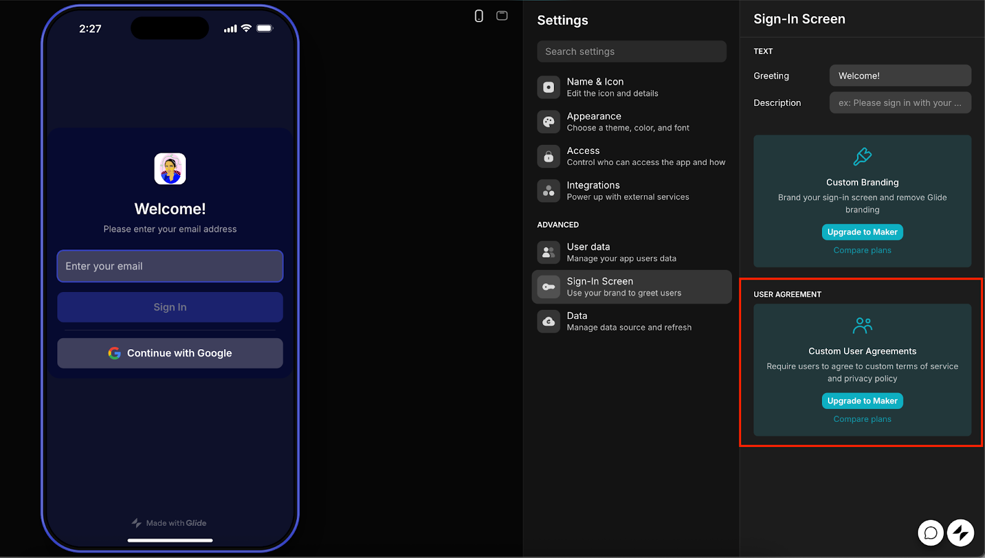Switch preview to phone device icon
Image resolution: width=985 pixels, height=558 pixels.
point(479,16)
